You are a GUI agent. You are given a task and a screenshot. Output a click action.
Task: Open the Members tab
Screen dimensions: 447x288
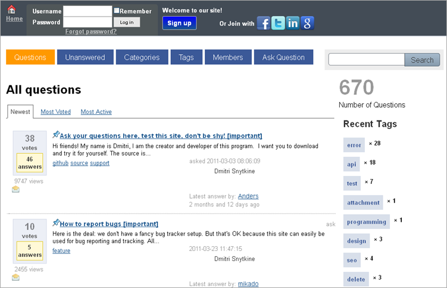pyautogui.click(x=228, y=57)
